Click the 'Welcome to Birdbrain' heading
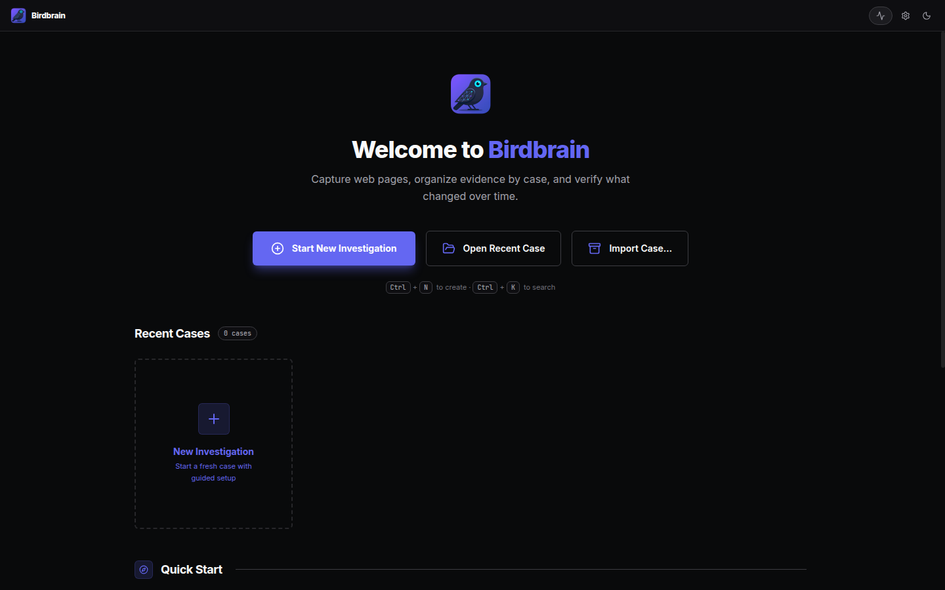945x590 pixels. pos(471,149)
